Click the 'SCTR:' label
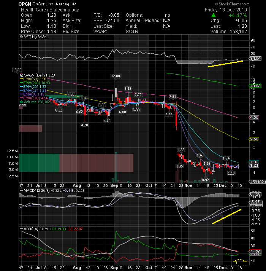 (x=133, y=32)
